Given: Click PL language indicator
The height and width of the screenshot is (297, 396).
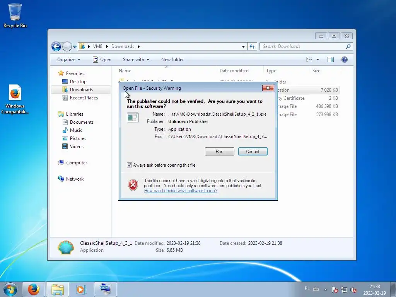Looking at the screenshot, I should click(x=307, y=288).
